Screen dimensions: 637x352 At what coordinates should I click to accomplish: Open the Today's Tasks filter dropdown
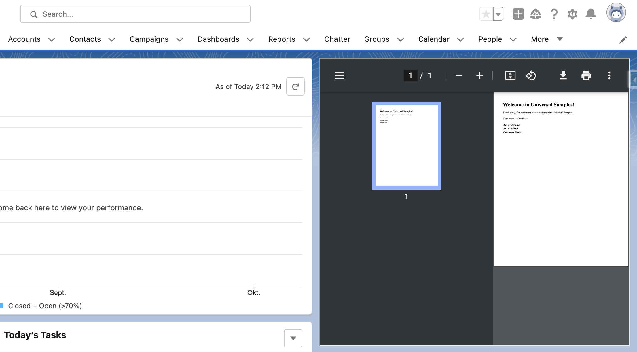pyautogui.click(x=293, y=338)
